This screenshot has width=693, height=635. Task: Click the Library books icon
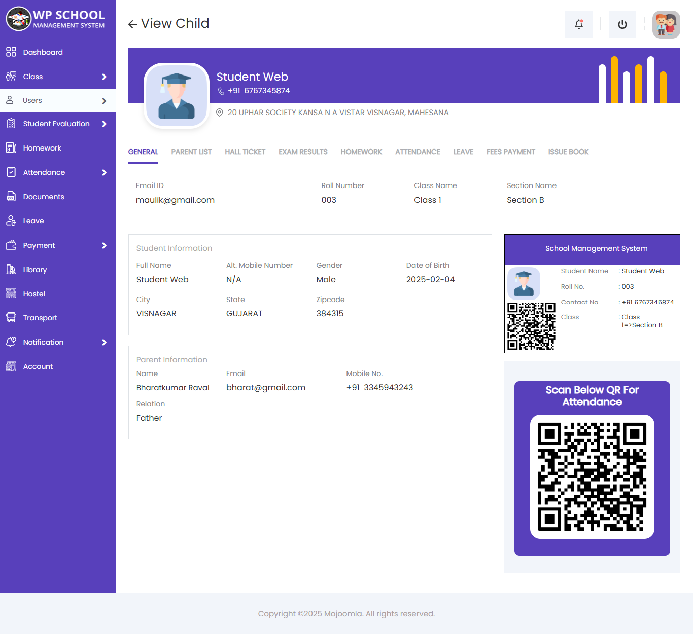tap(11, 269)
